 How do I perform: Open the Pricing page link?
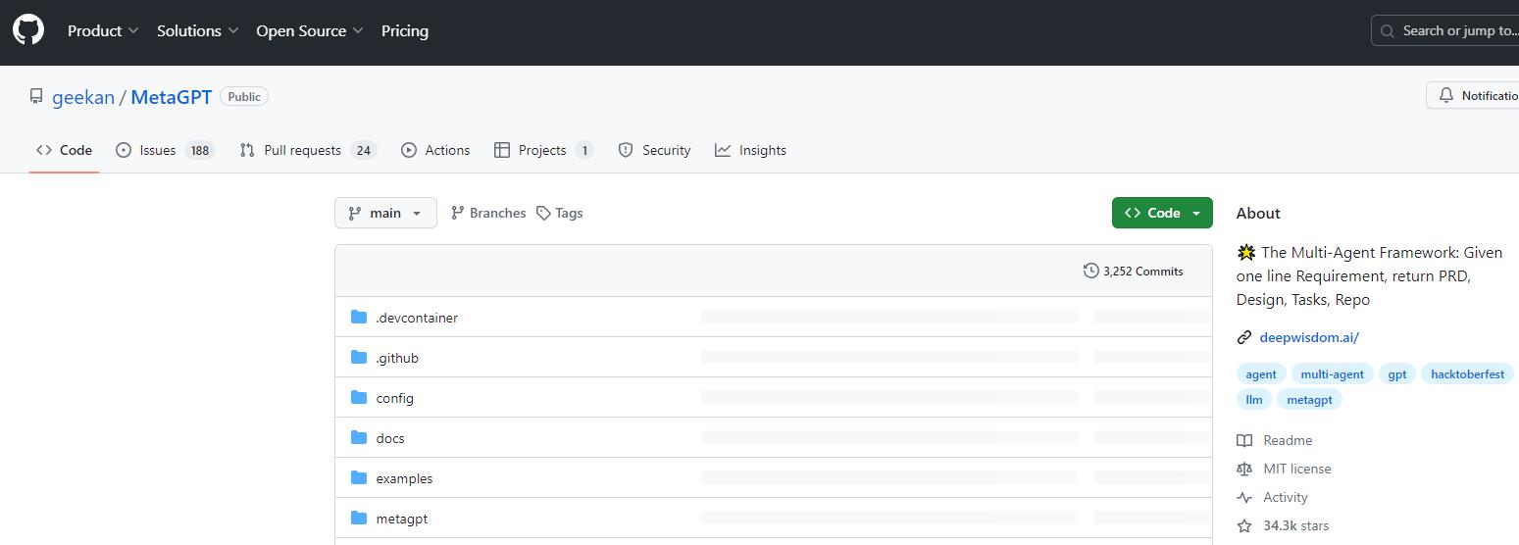click(x=404, y=31)
